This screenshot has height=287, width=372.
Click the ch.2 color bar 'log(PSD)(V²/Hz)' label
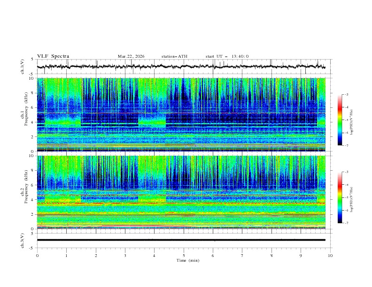(352, 199)
